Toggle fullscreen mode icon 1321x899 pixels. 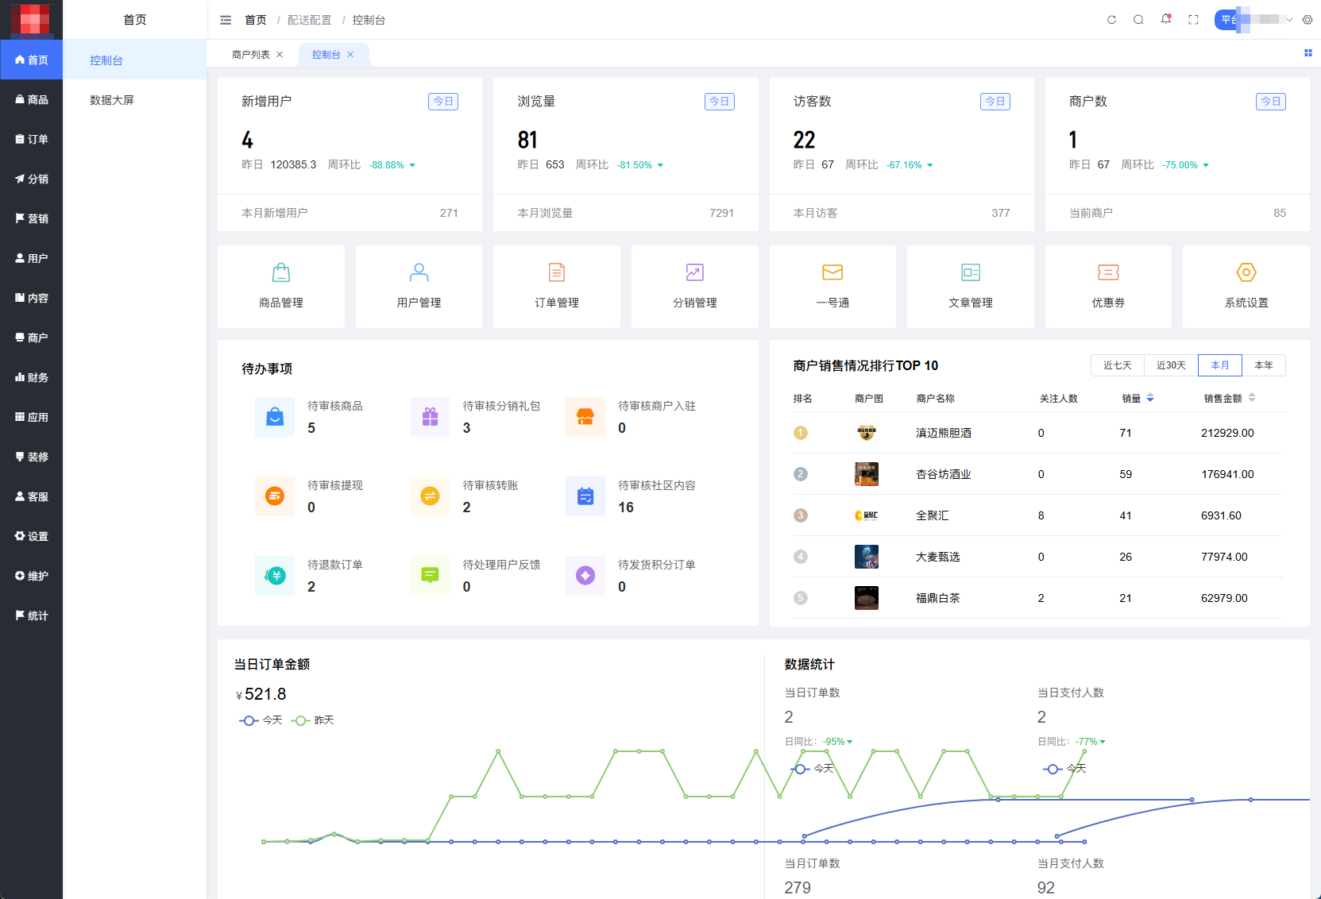[x=1193, y=20]
